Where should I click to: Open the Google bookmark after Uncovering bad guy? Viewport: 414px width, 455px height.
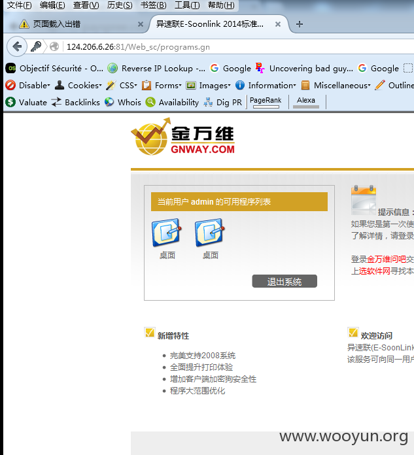(379, 69)
